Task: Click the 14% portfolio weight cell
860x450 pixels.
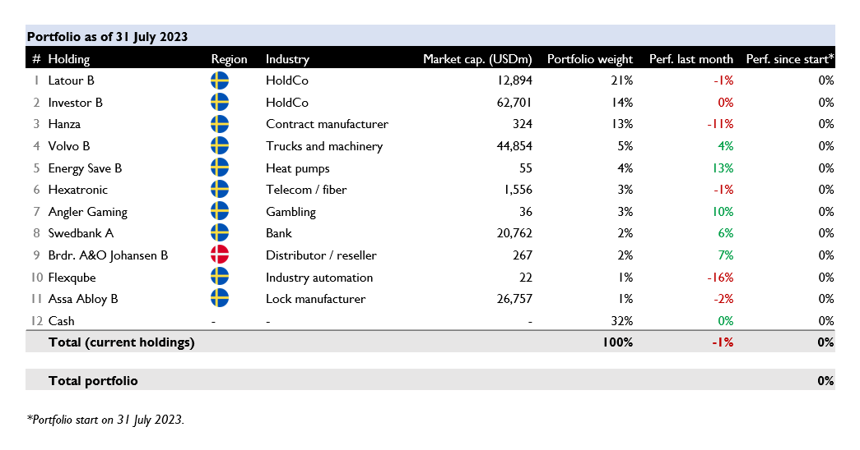Action: [622, 103]
